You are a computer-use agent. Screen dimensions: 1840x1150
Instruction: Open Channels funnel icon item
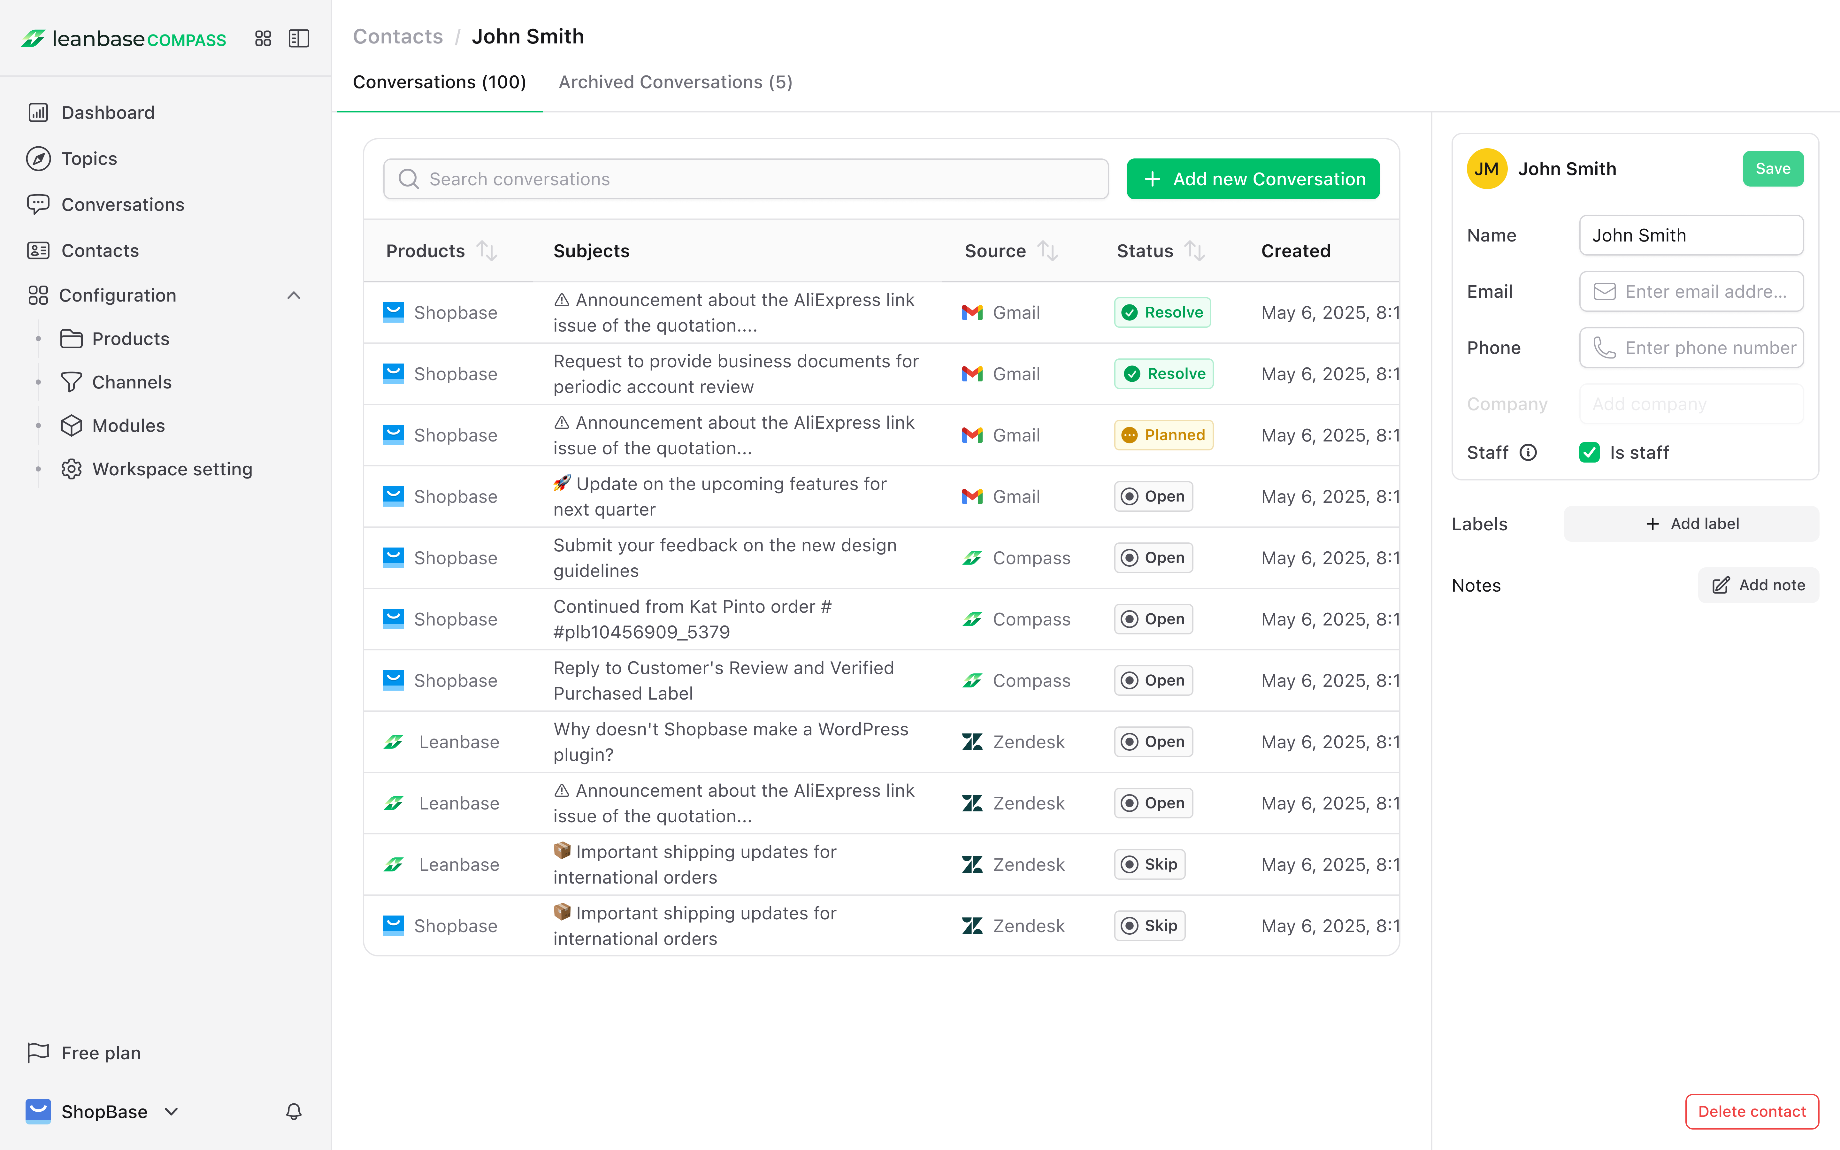click(x=72, y=382)
